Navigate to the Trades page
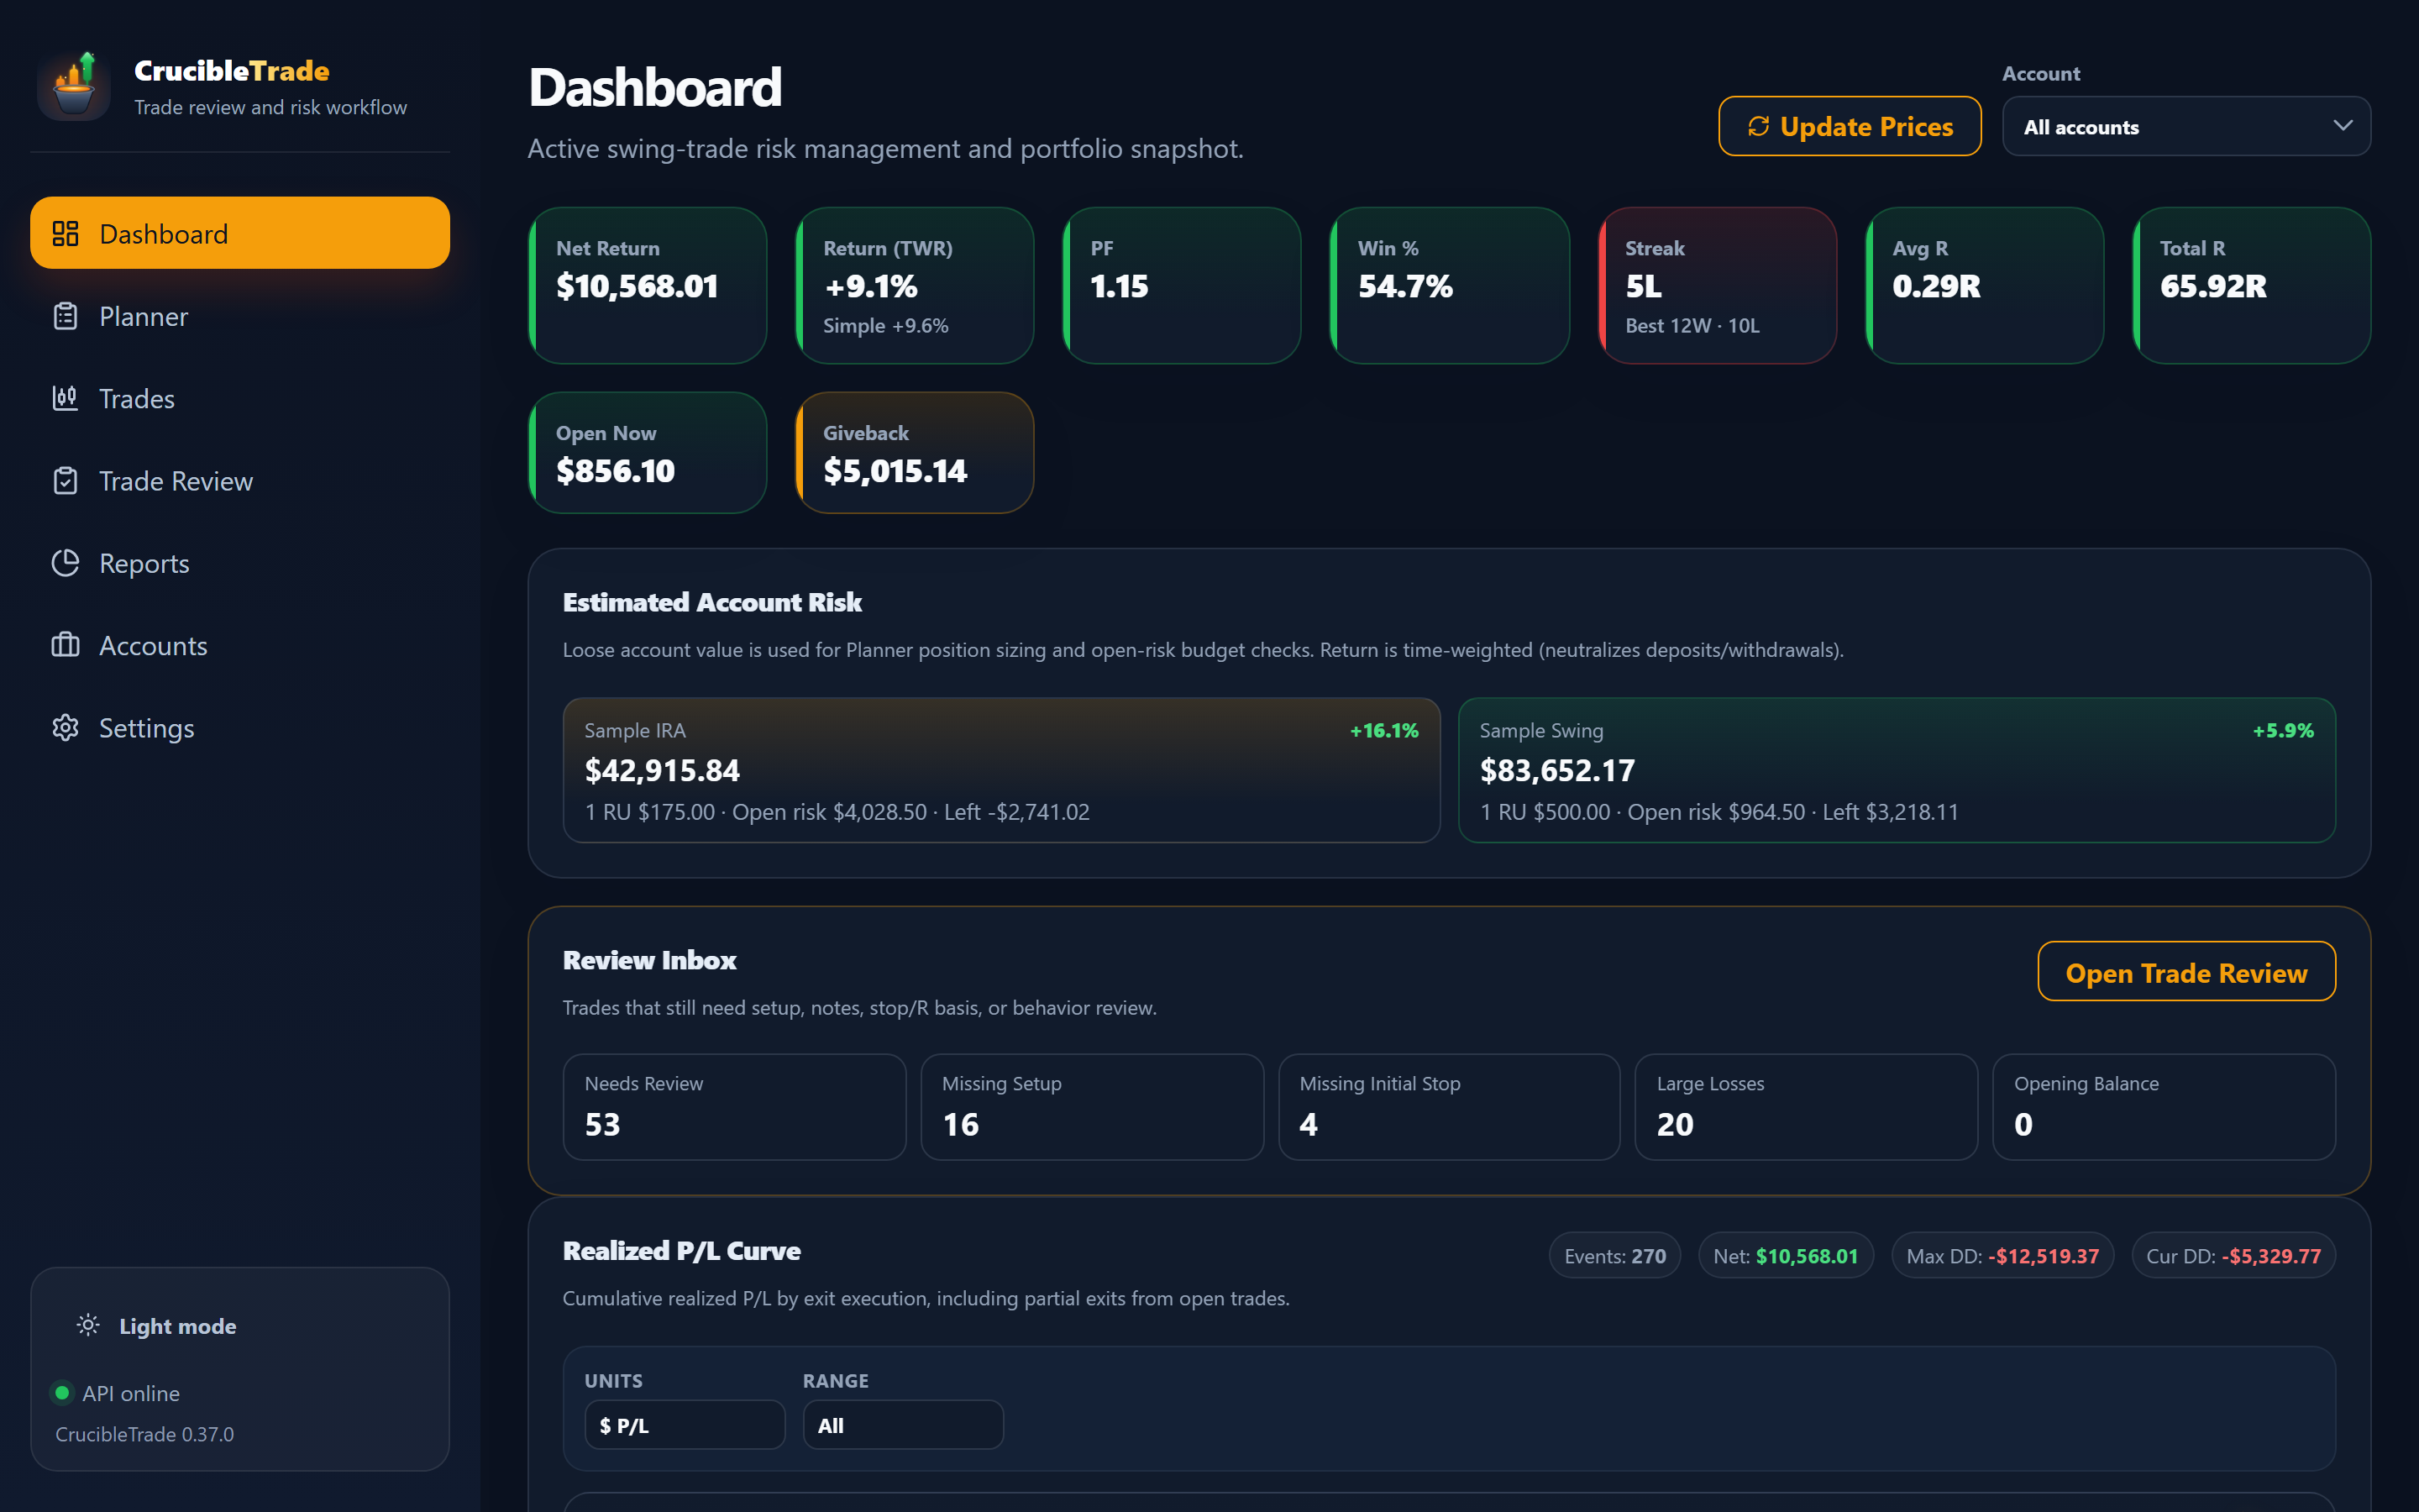Screen dimensions: 2419x1512 tap(240, 398)
